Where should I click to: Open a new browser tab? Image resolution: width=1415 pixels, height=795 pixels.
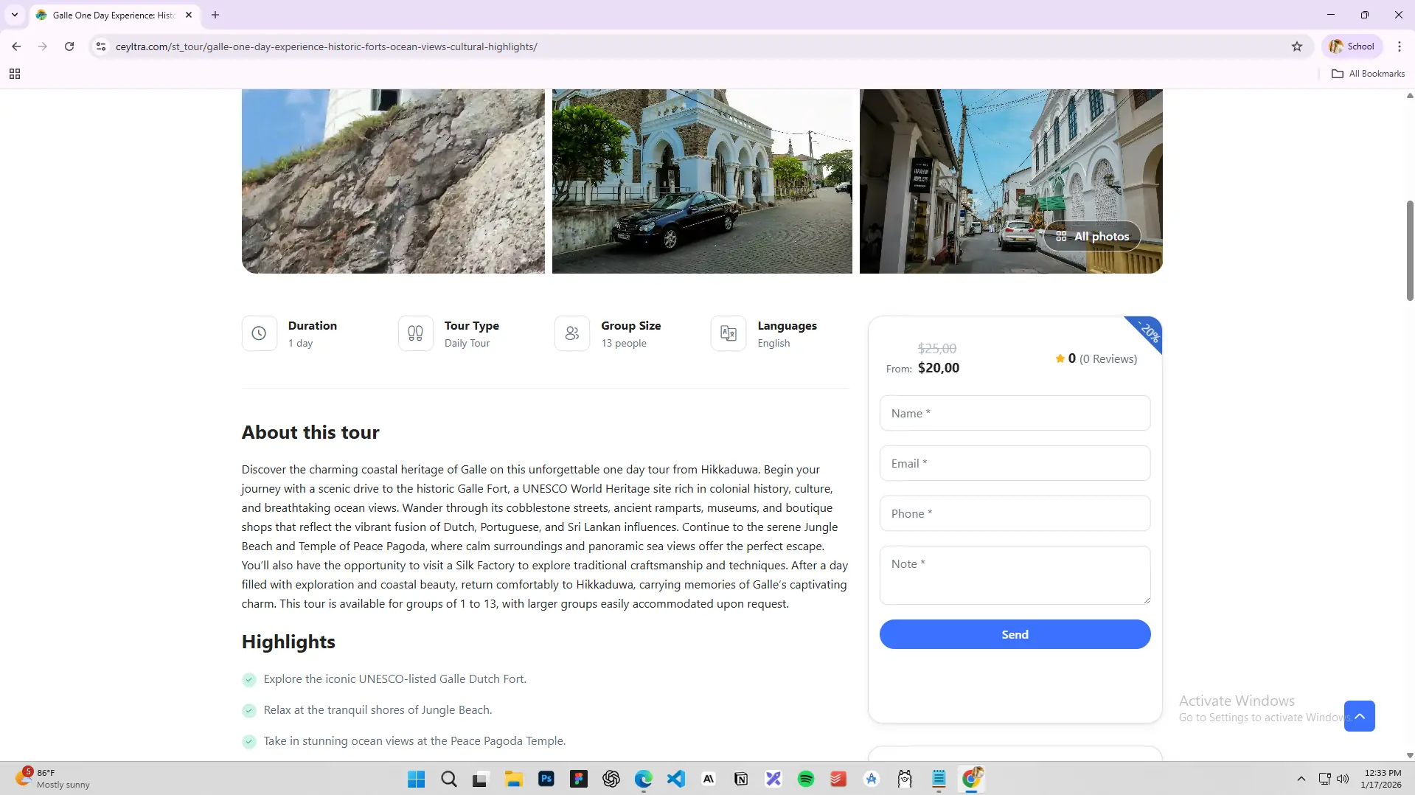215,15
